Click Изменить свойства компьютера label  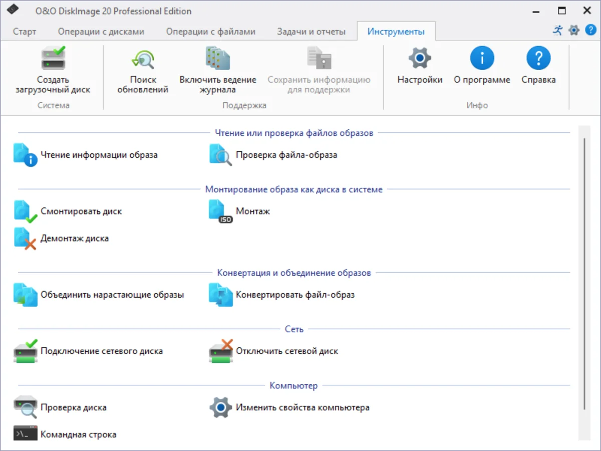(x=303, y=407)
